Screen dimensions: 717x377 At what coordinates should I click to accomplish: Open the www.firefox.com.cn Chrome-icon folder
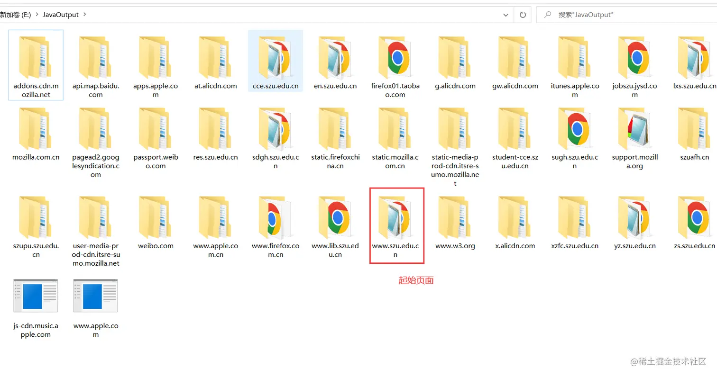click(x=276, y=219)
